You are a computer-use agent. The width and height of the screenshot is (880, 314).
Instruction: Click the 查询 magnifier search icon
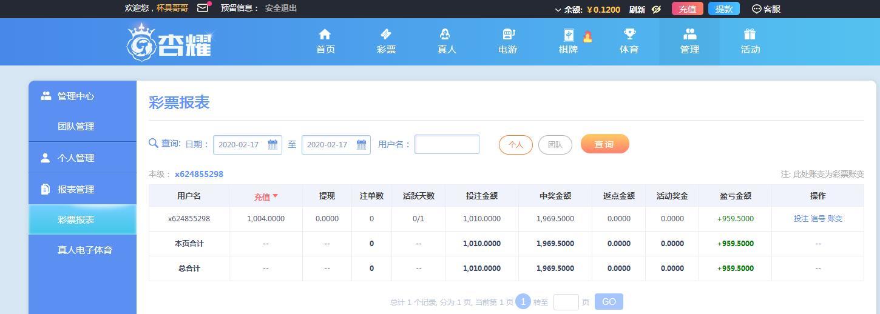[153, 143]
